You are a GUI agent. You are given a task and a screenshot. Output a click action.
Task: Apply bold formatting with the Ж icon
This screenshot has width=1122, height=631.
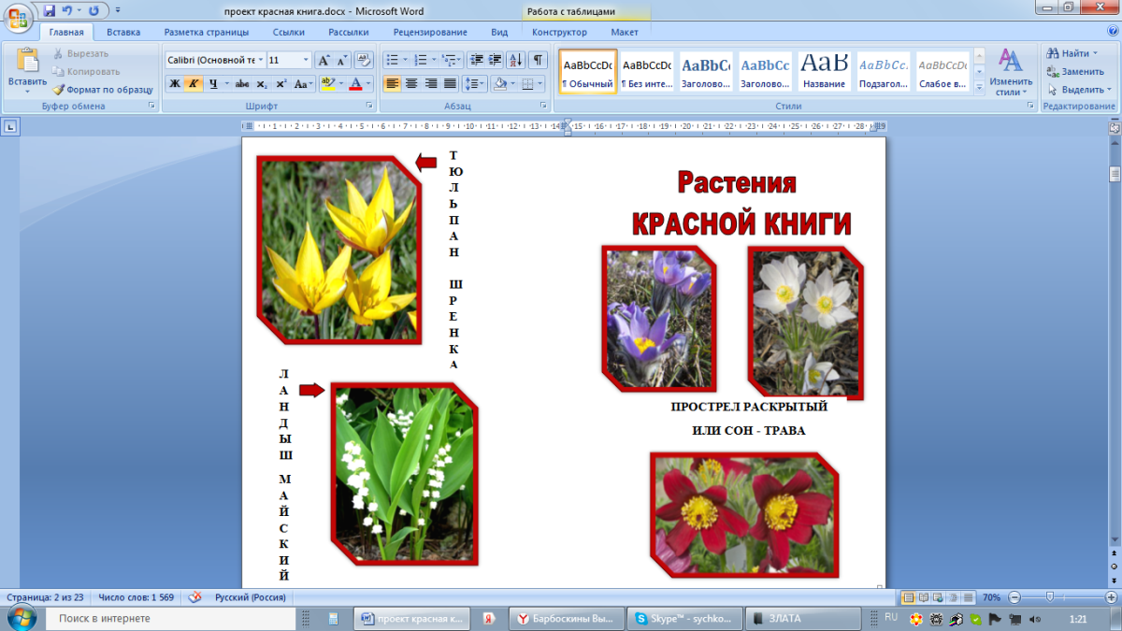174,83
